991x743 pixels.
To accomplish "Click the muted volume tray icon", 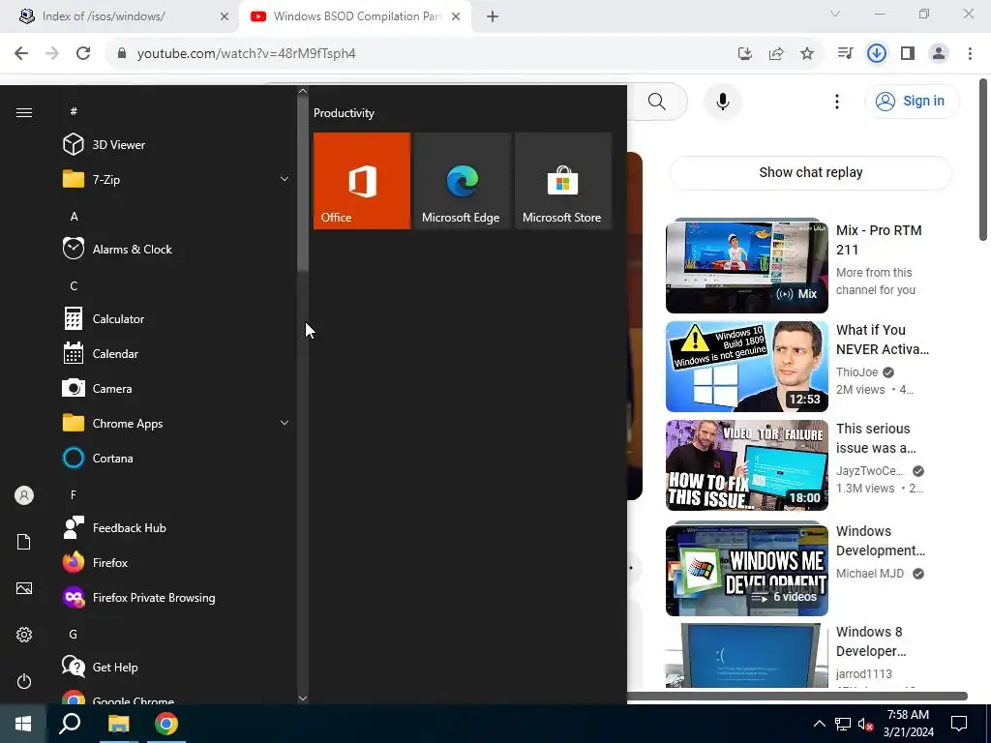I will point(866,724).
